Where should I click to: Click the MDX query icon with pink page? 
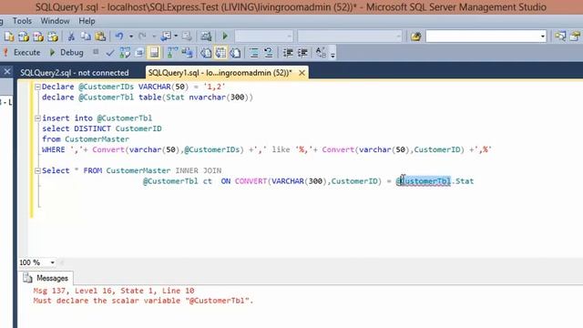(x=38, y=36)
